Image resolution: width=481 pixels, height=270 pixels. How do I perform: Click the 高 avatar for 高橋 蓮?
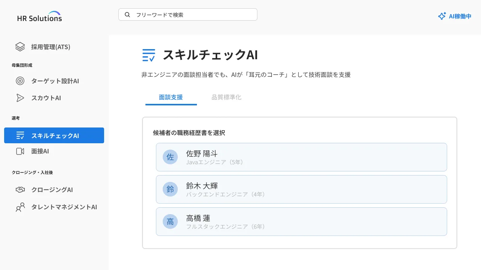170,222
